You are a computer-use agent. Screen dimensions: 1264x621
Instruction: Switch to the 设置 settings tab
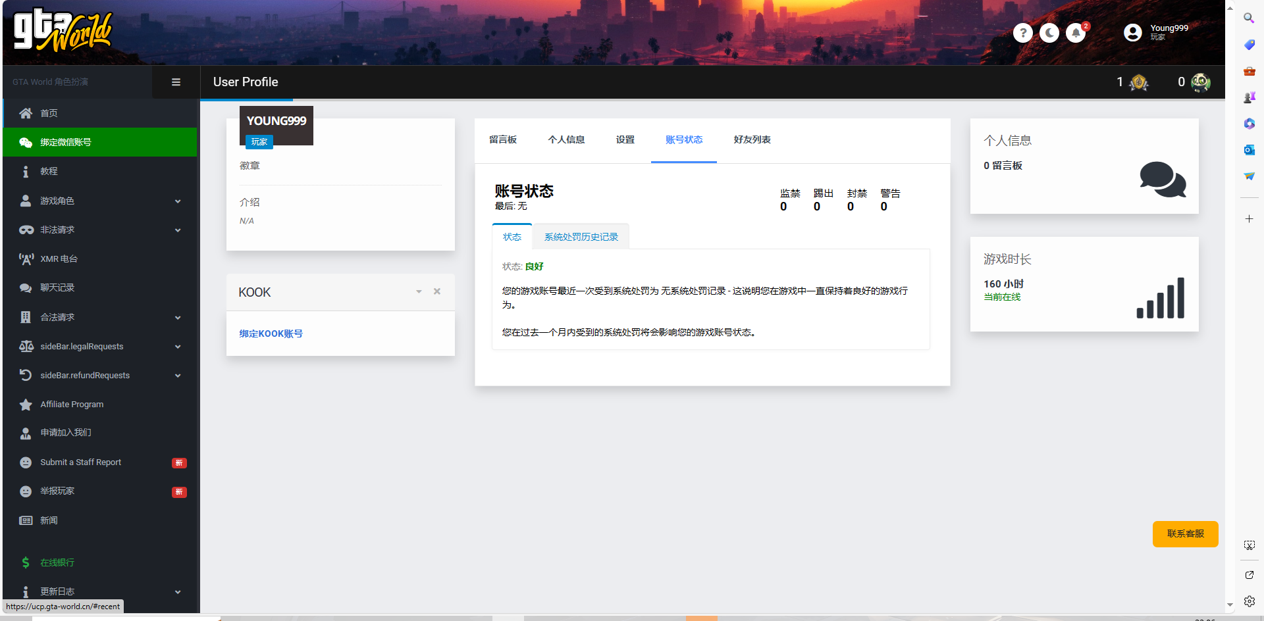625,139
